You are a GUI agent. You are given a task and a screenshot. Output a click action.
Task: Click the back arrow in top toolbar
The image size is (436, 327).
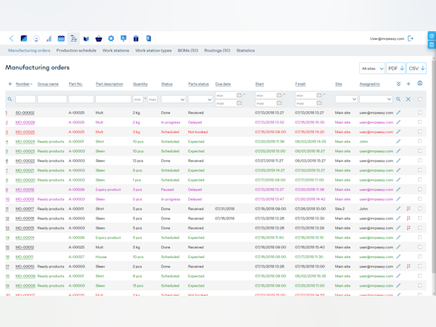coord(12,39)
